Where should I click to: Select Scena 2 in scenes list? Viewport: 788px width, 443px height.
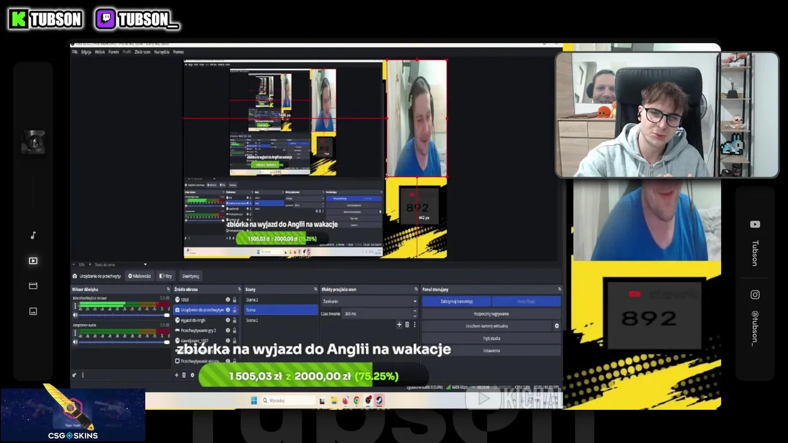tap(281, 320)
